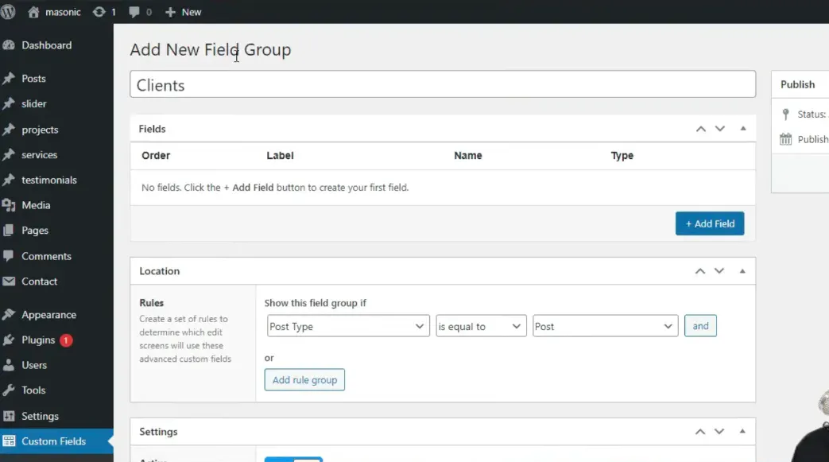
Task: Click the WordPress logo icon
Action: click(x=9, y=12)
